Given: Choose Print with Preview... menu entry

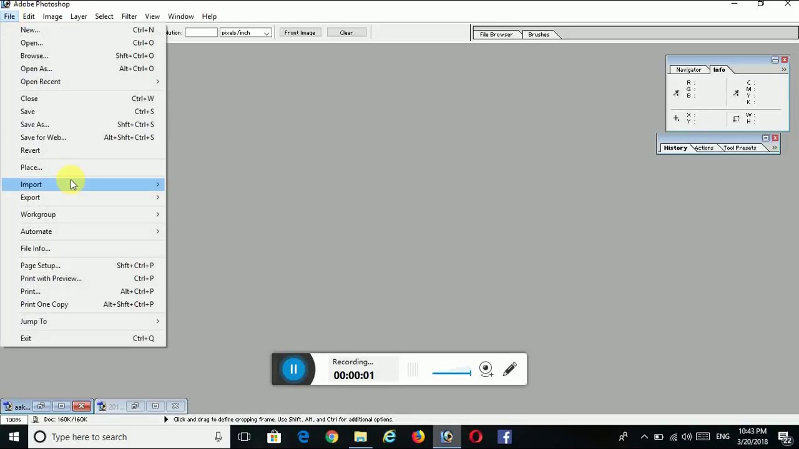Looking at the screenshot, I should click(x=84, y=279).
